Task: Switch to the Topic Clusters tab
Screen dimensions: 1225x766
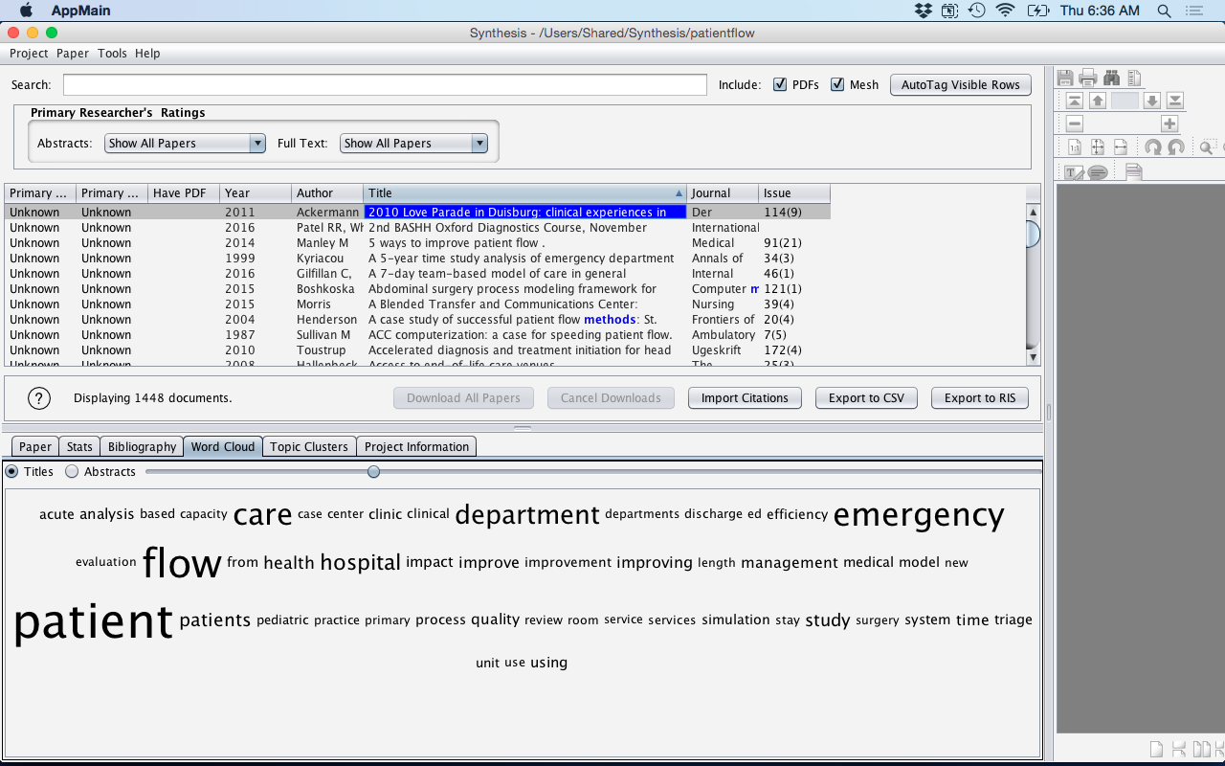Action: point(308,447)
